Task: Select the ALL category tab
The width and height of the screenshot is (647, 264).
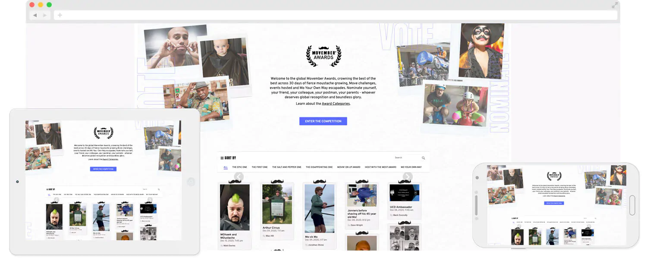Action: tap(226, 167)
